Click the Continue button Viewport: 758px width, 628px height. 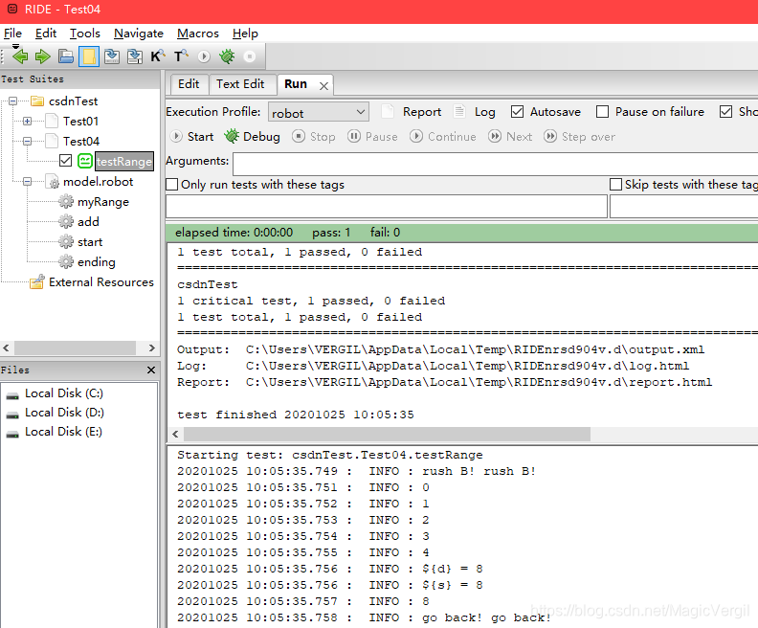[443, 137]
